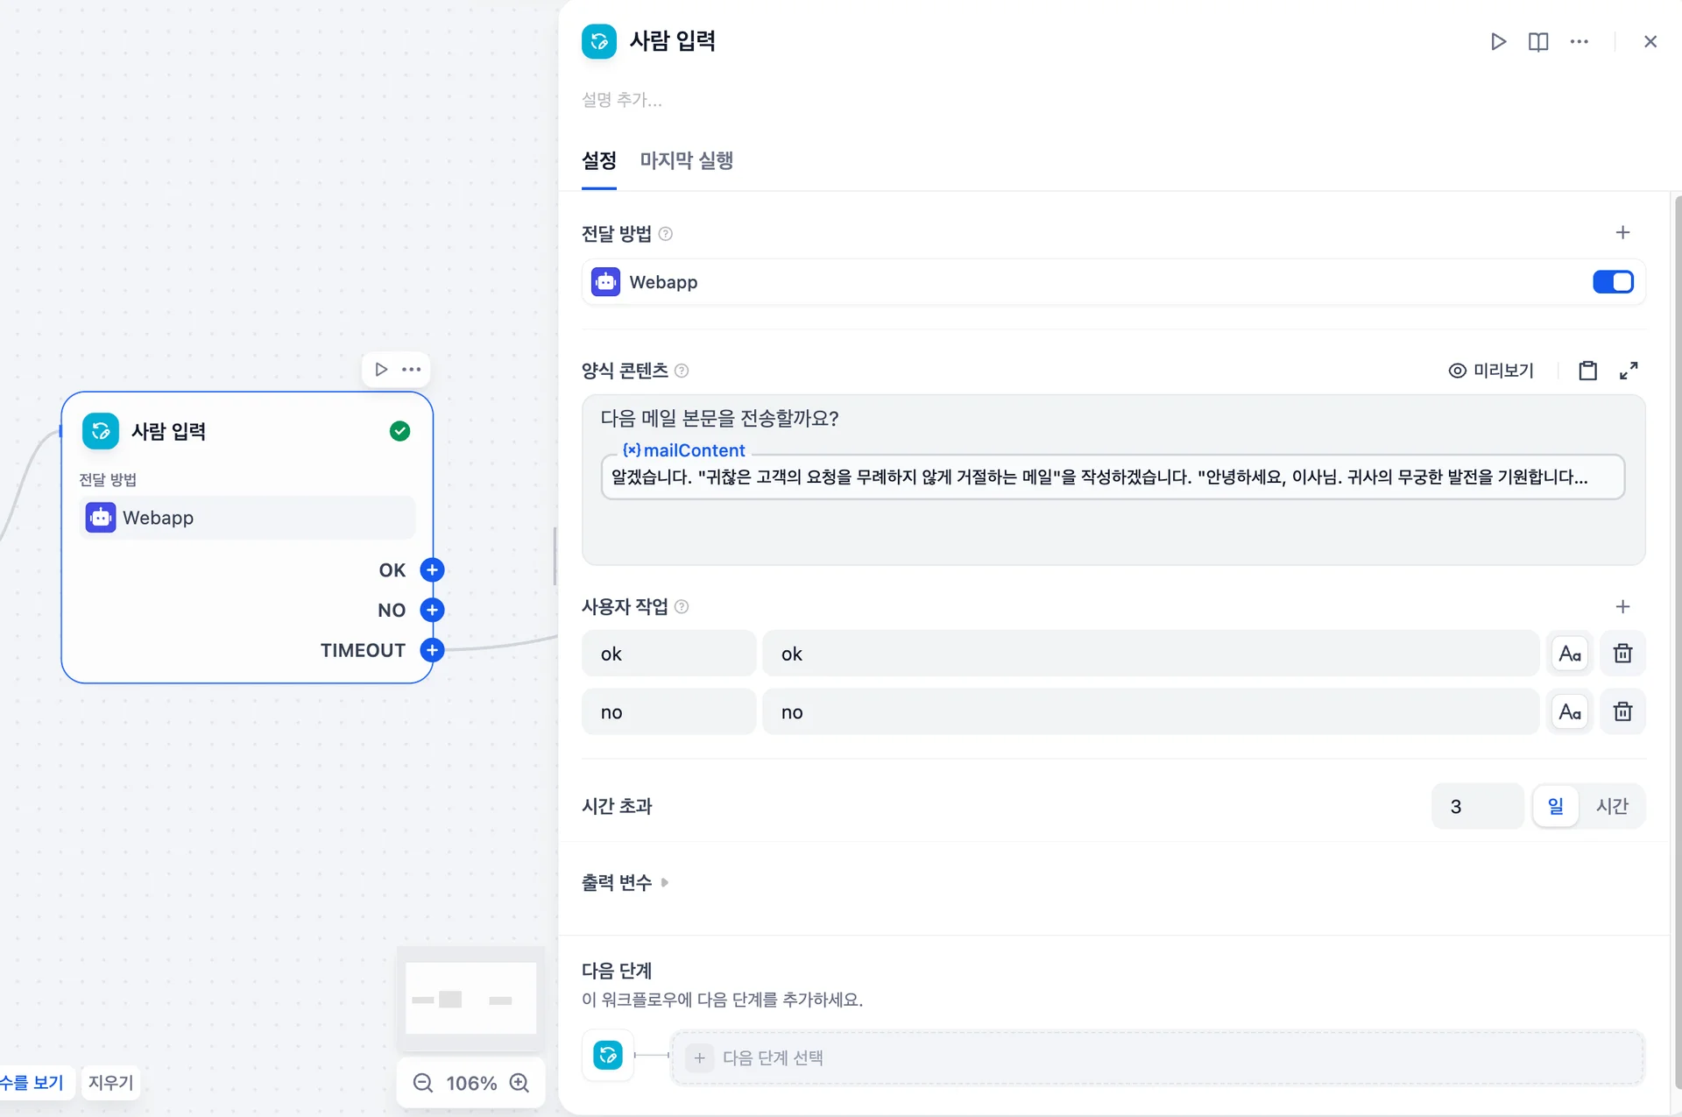Image resolution: width=1682 pixels, height=1117 pixels.
Task: Copy form content with clipboard icon
Action: point(1587,371)
